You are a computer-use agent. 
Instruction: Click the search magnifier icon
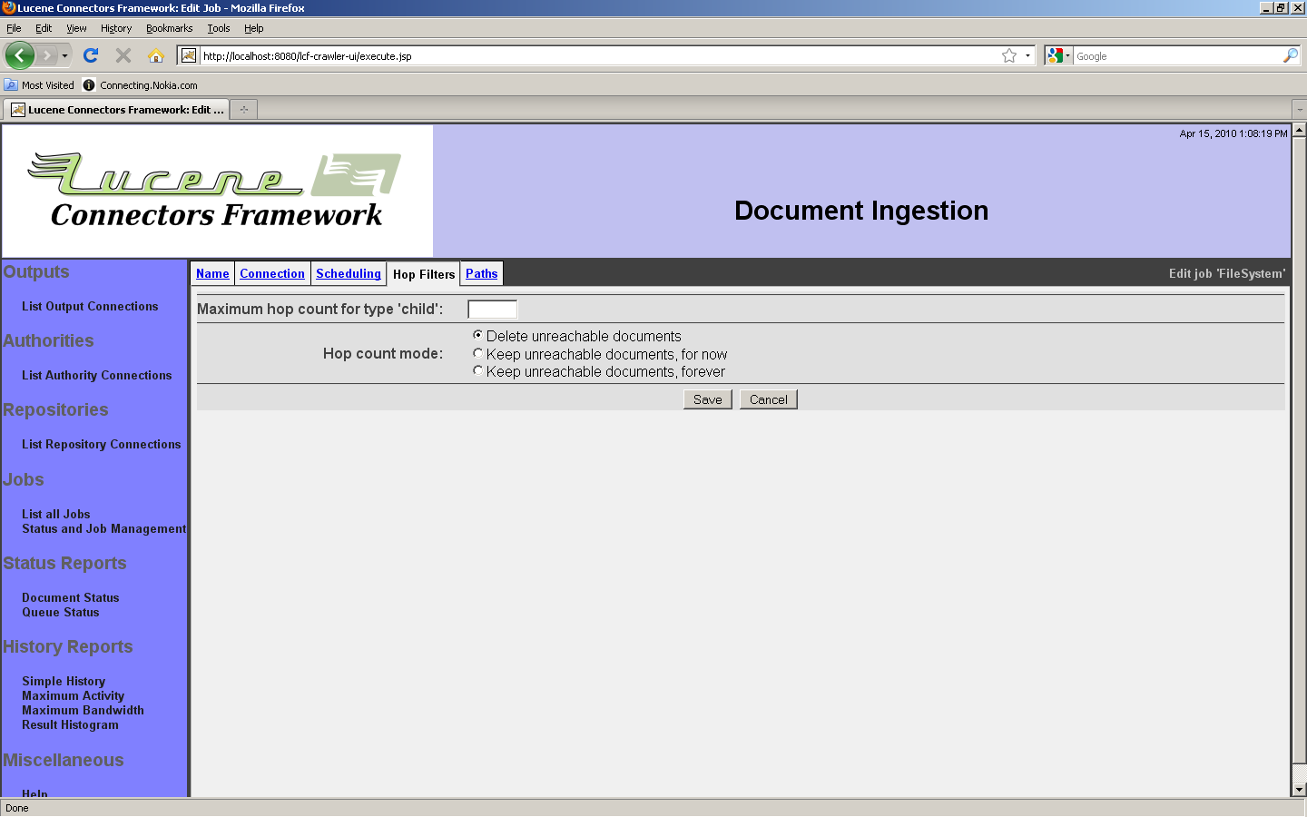click(x=1290, y=55)
